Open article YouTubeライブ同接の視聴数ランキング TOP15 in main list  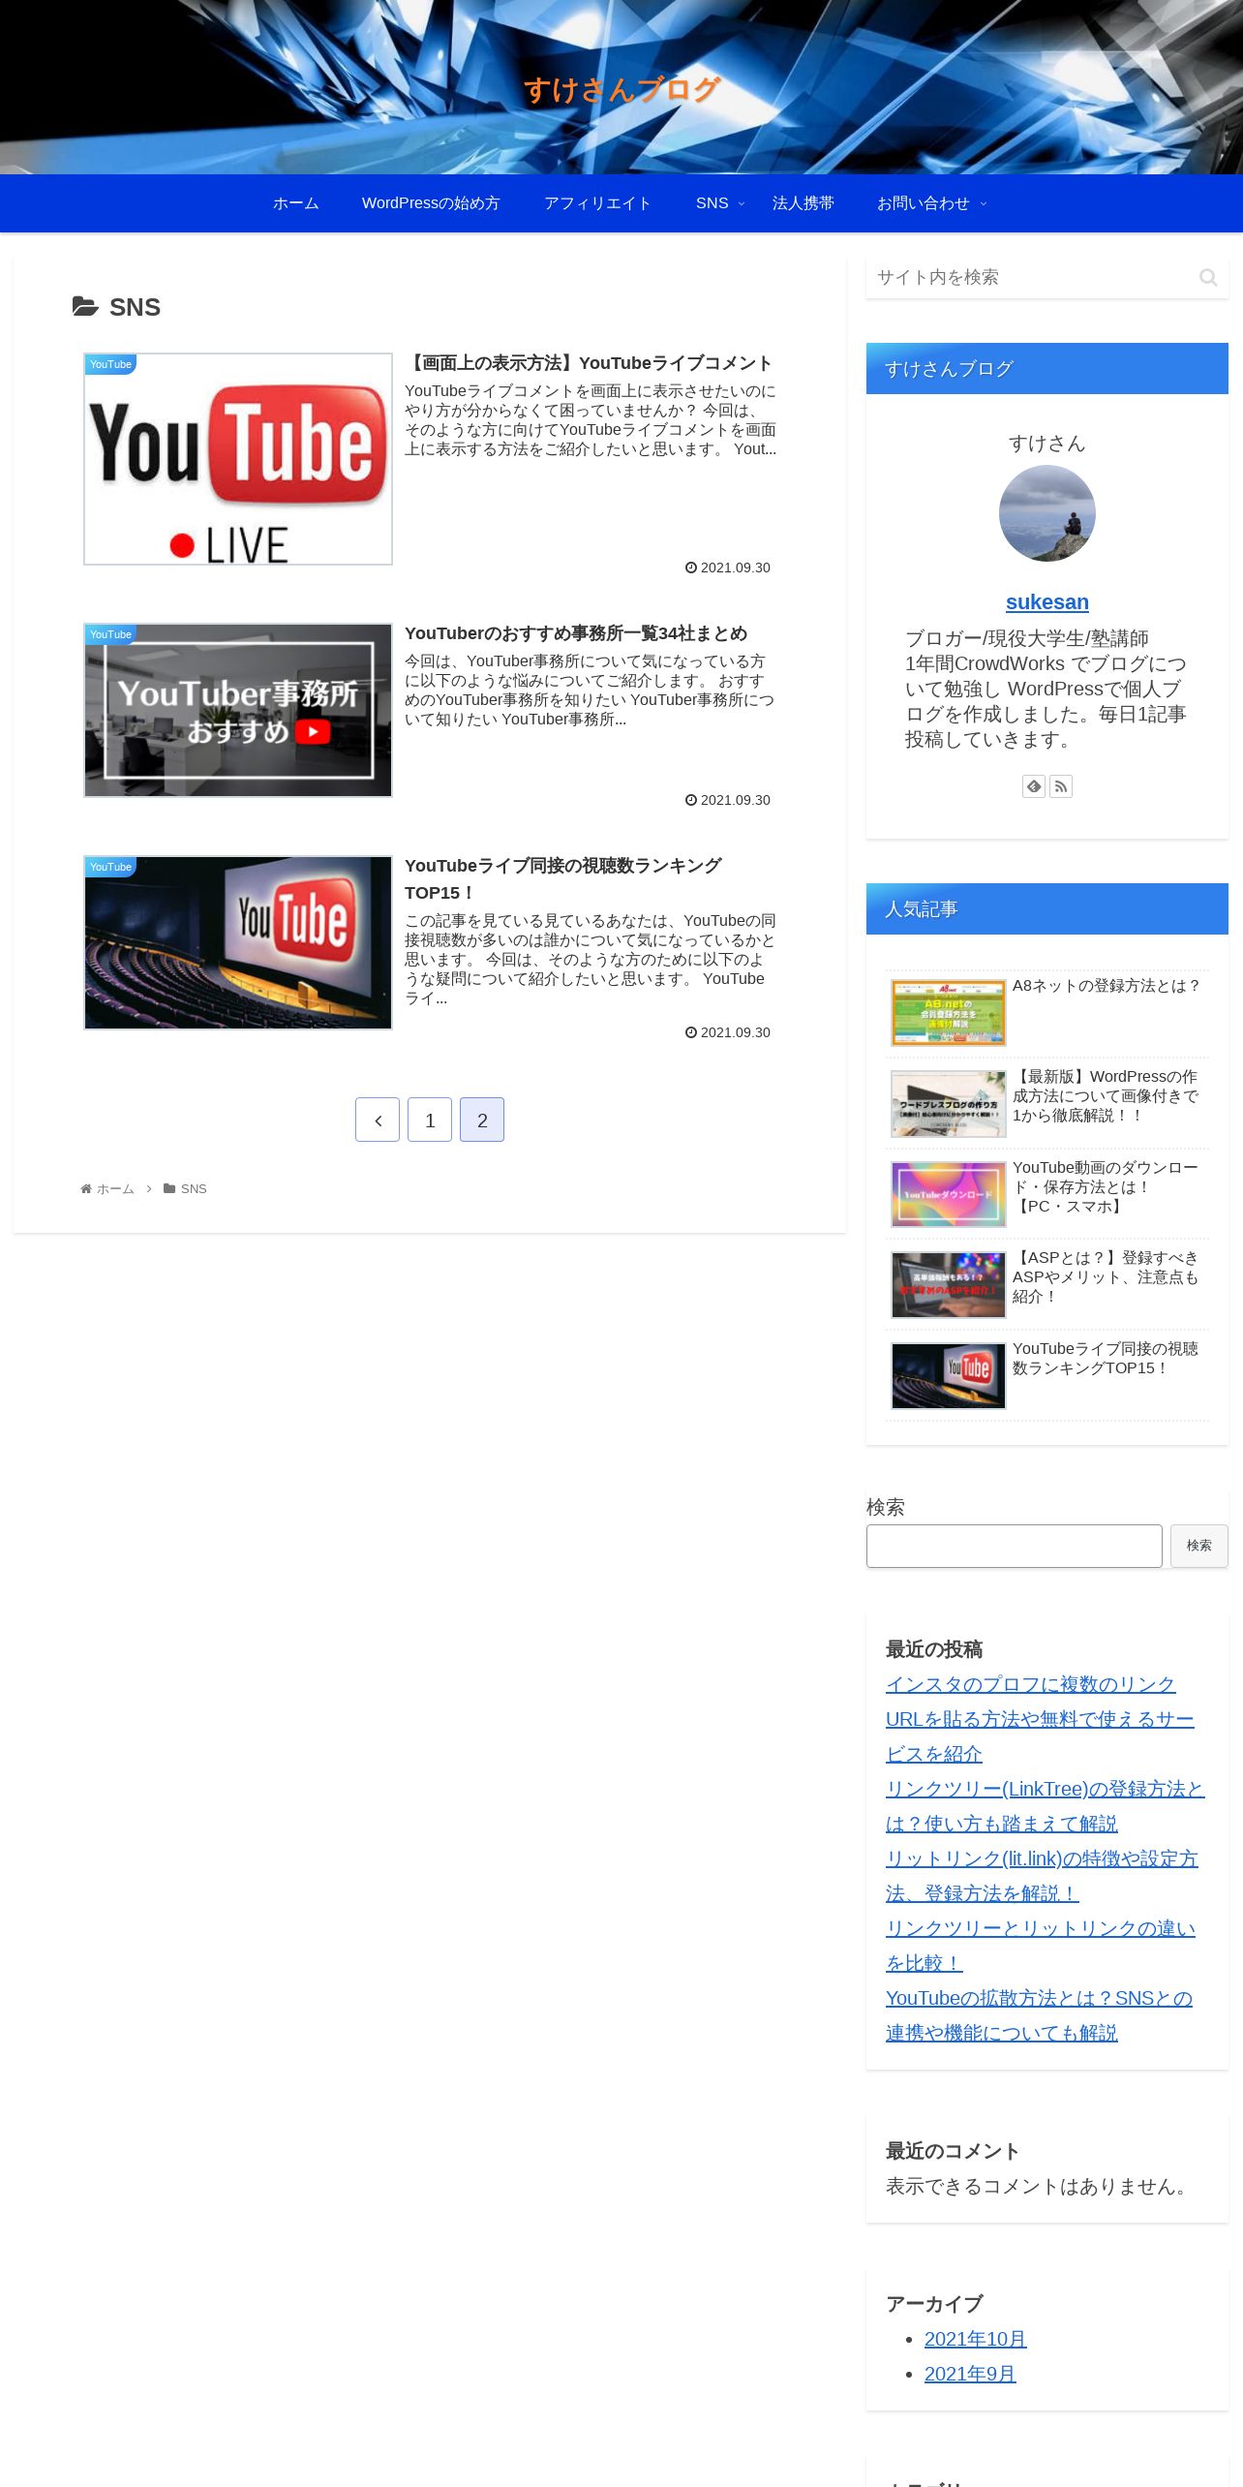(x=563, y=878)
